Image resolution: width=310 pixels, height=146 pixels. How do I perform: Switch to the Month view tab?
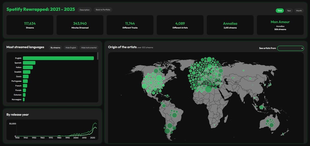[299, 11]
